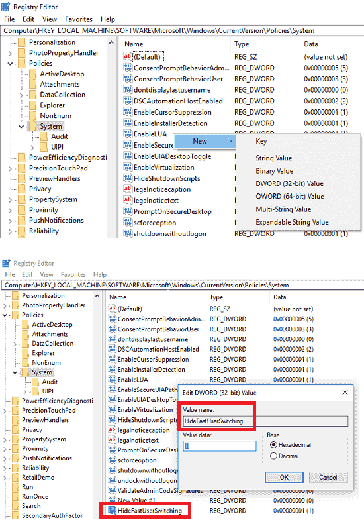Choose QWORD (64-bit) Value from submenu
The image size is (364, 522).
coord(289,197)
